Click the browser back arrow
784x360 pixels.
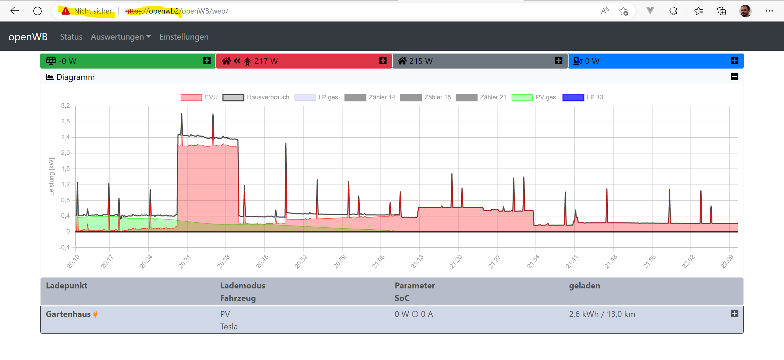tap(15, 11)
